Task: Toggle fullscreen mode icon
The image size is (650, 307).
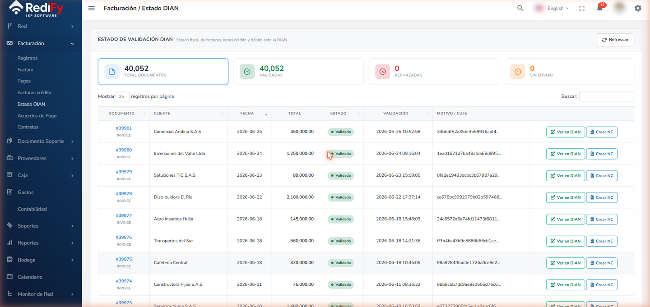Action: (x=582, y=8)
